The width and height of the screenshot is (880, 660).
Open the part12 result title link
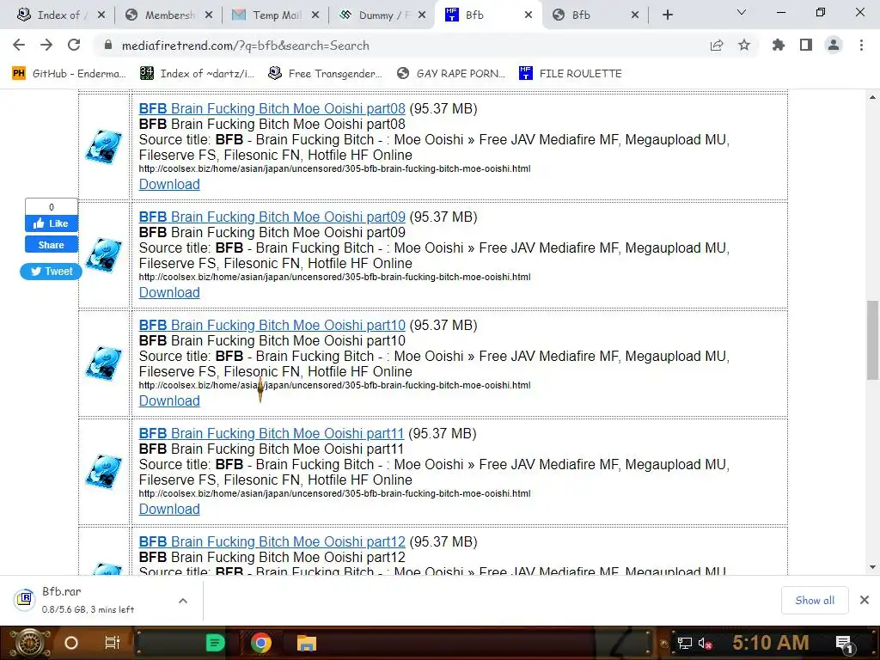272,541
